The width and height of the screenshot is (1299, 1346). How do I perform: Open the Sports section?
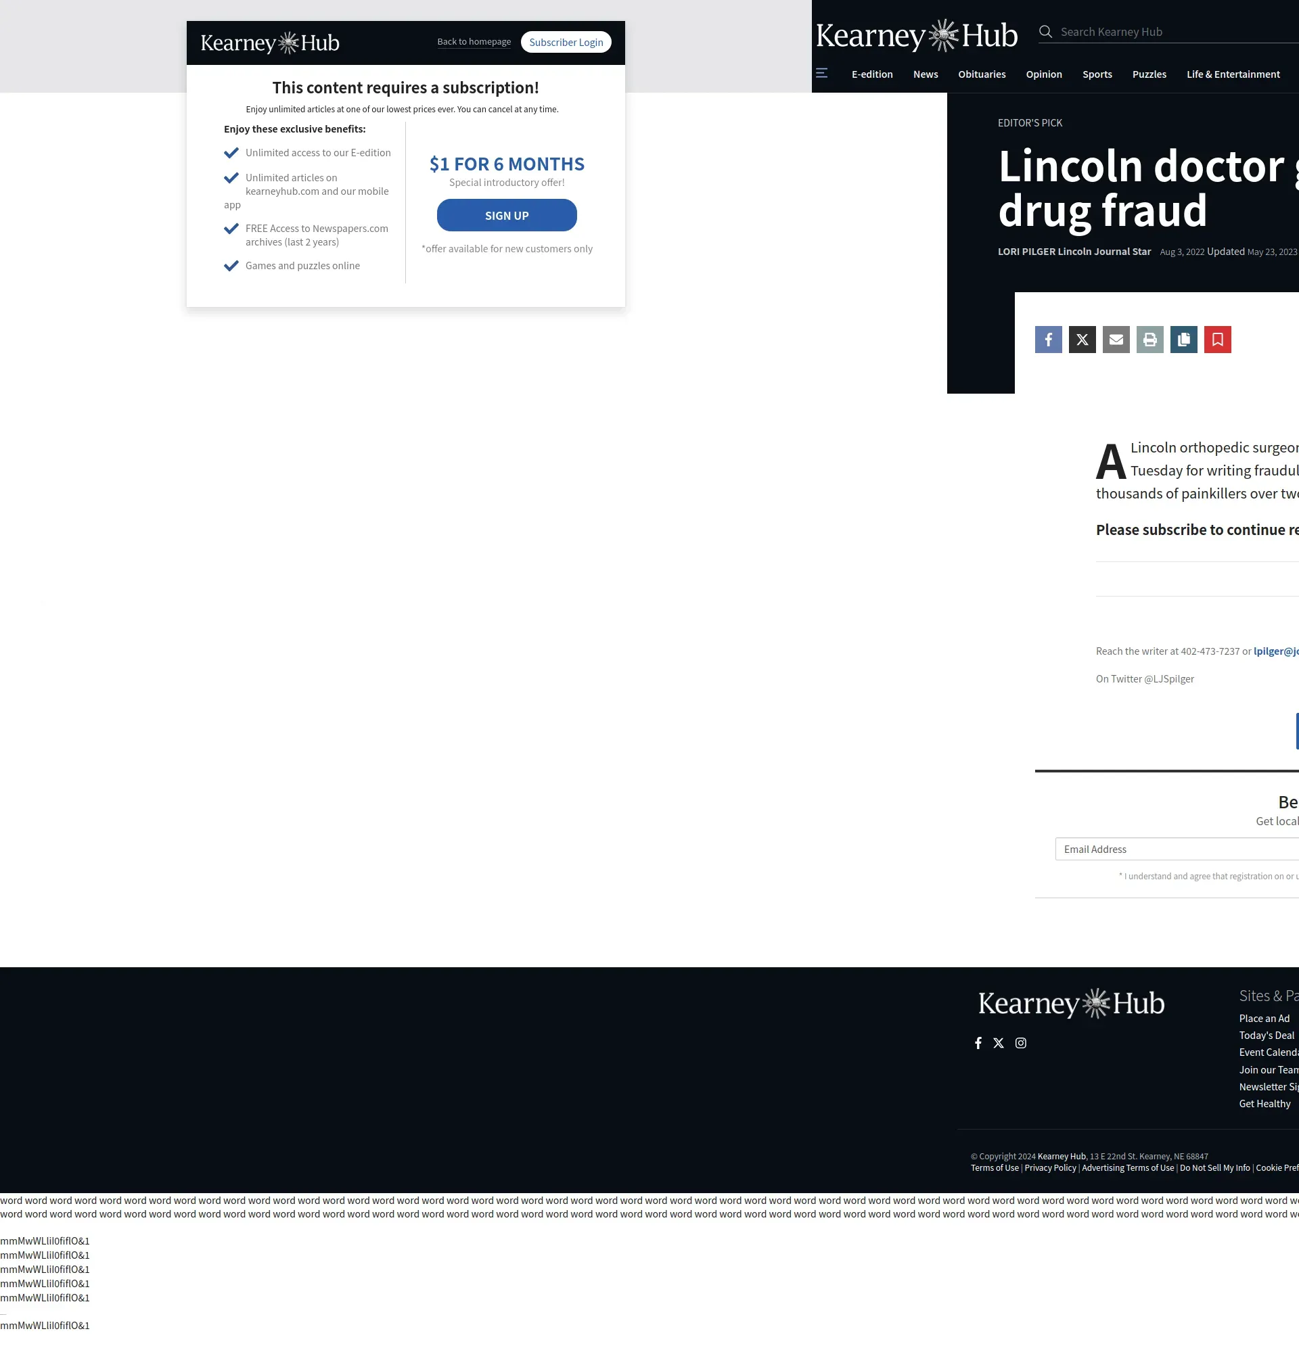click(1097, 74)
